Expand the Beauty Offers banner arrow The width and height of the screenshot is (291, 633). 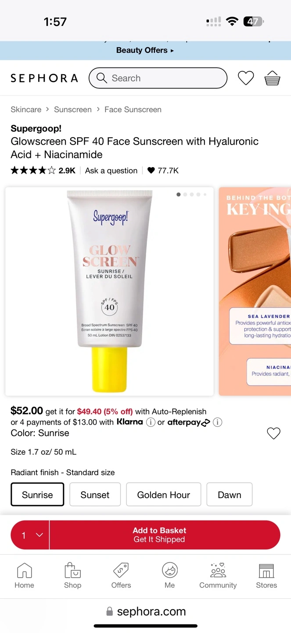(172, 51)
